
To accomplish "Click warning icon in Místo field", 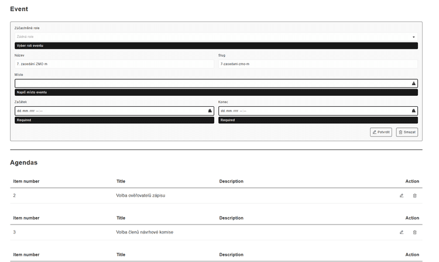I will 414,83.
